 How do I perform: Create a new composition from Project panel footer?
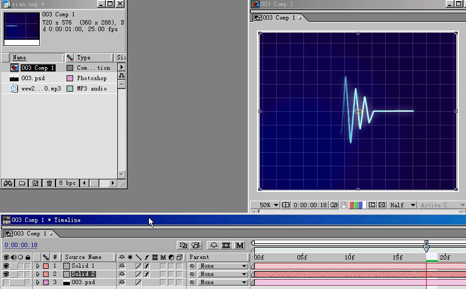[35, 183]
